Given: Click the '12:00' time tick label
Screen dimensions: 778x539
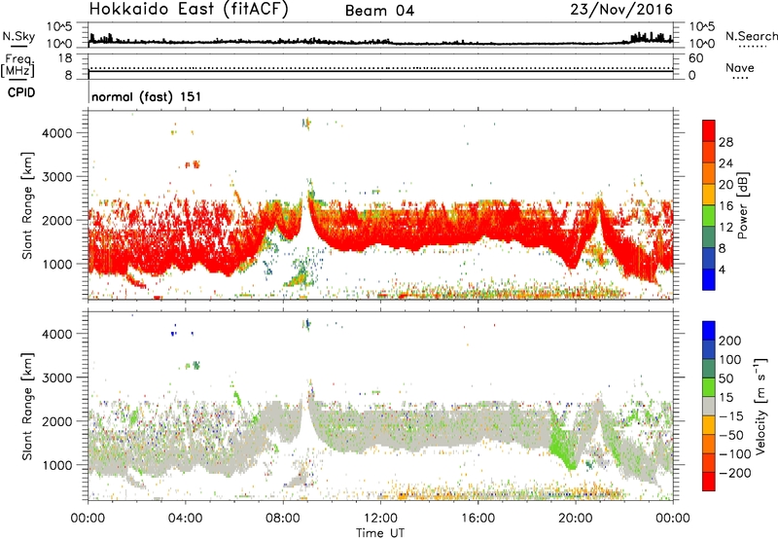Looking at the screenshot, I should click(x=380, y=519).
